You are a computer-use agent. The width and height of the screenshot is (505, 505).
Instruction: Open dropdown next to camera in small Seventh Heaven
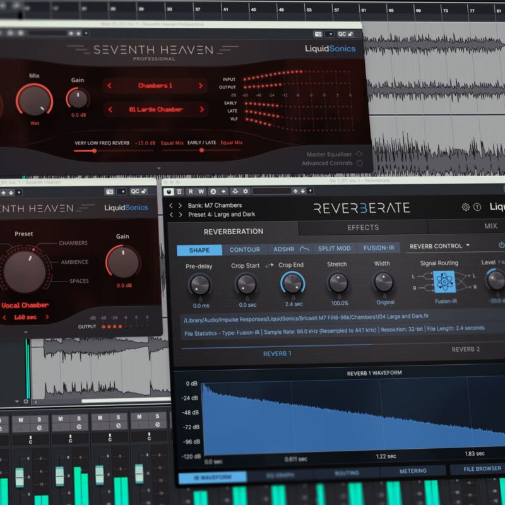pyautogui.click(x=123, y=192)
